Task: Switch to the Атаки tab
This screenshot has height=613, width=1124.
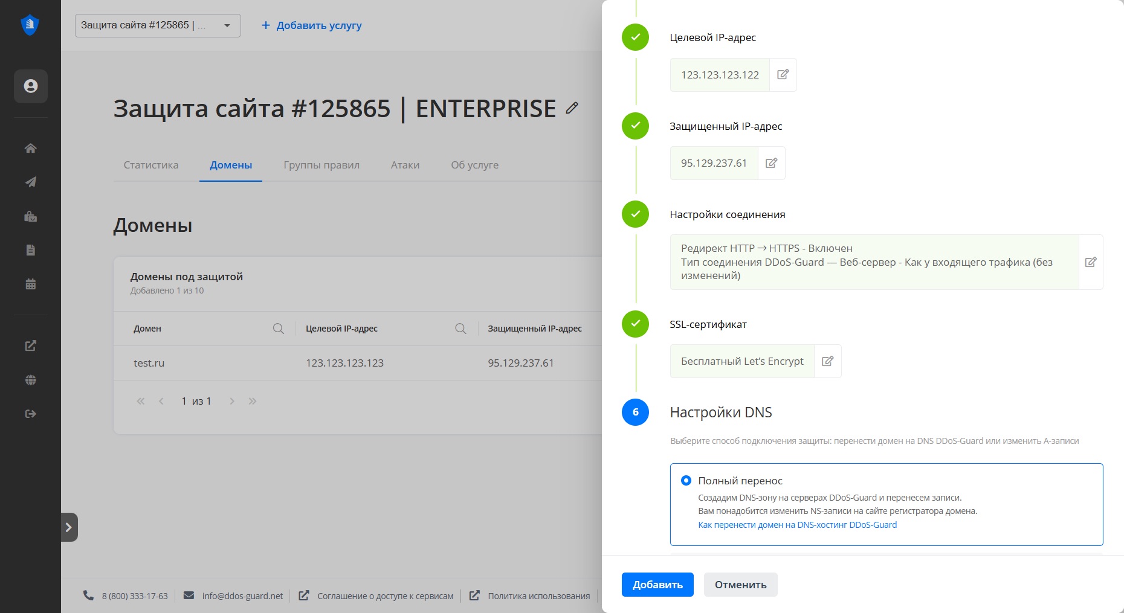Action: click(x=405, y=165)
